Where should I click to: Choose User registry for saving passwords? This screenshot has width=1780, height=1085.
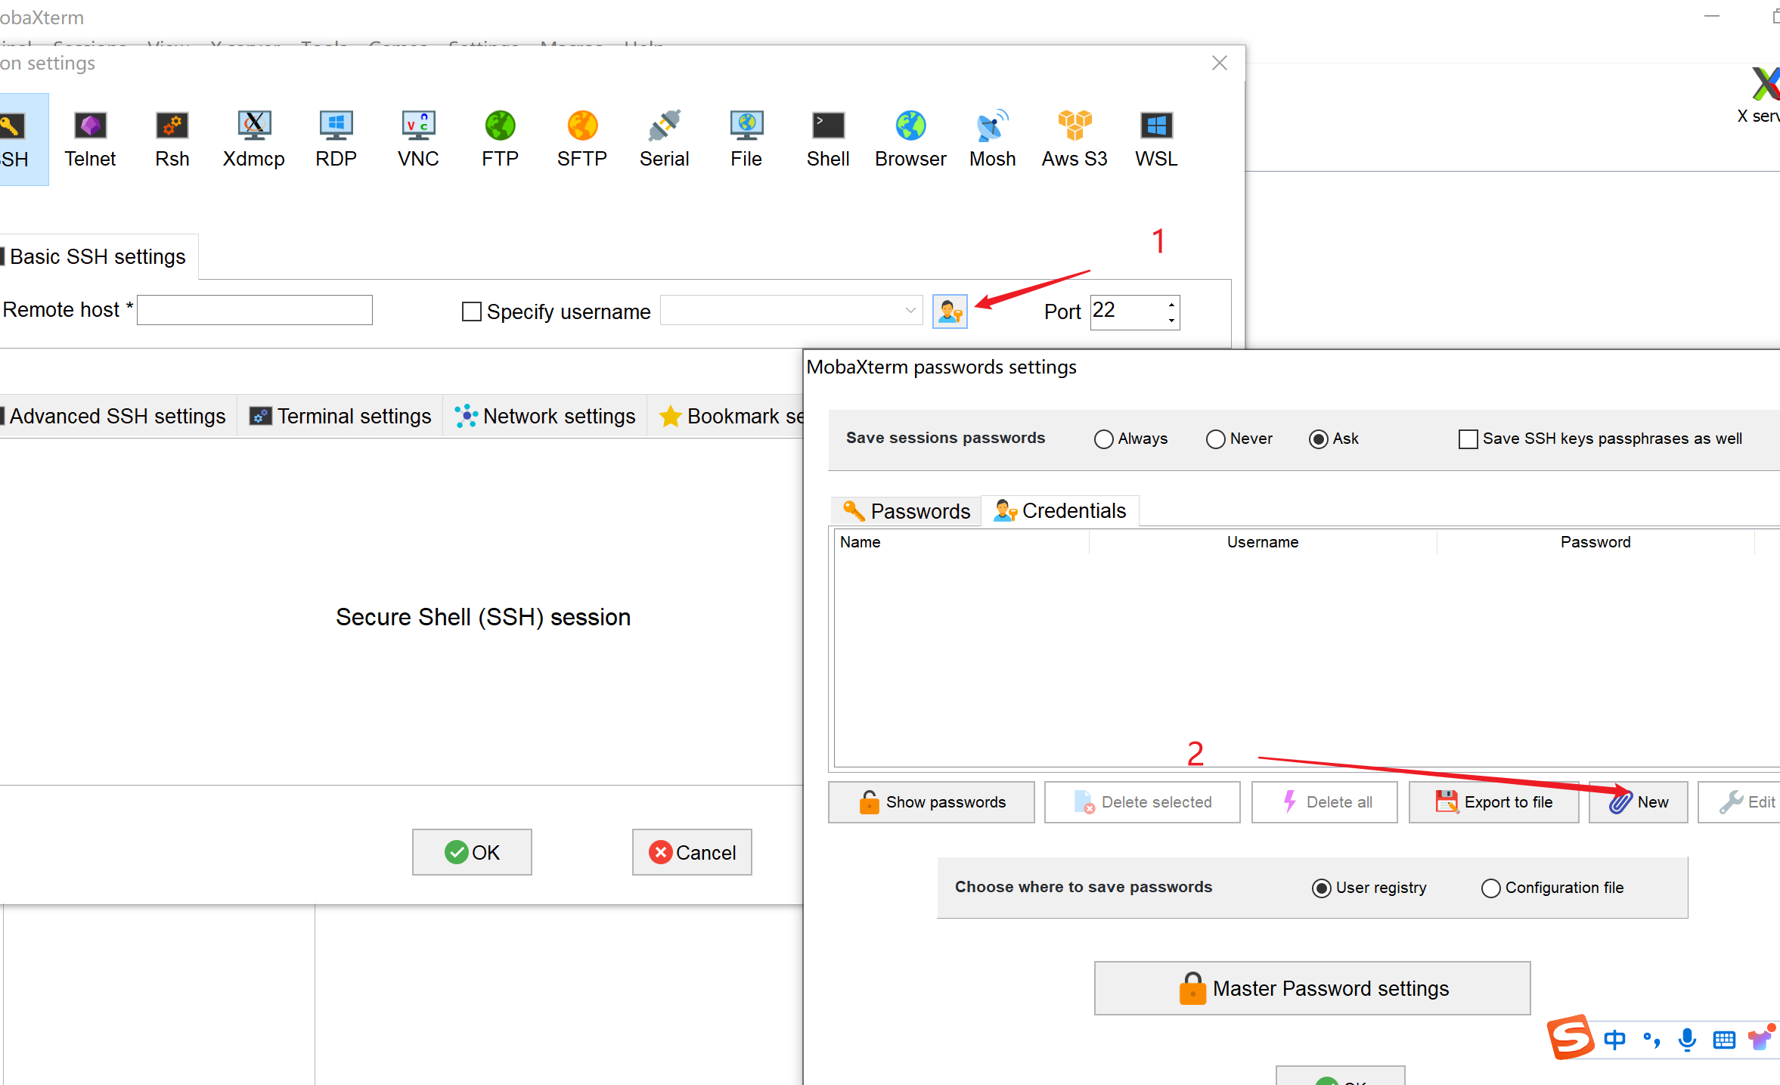point(1321,888)
